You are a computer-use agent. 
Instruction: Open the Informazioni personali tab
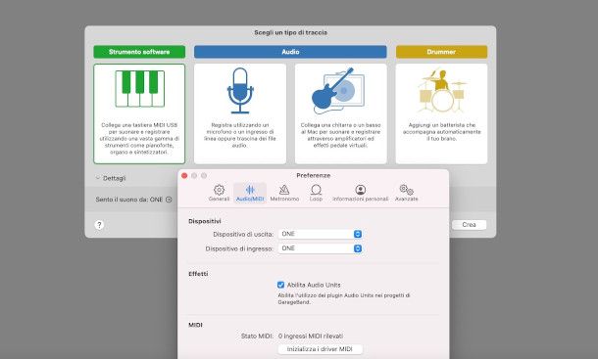[361, 193]
